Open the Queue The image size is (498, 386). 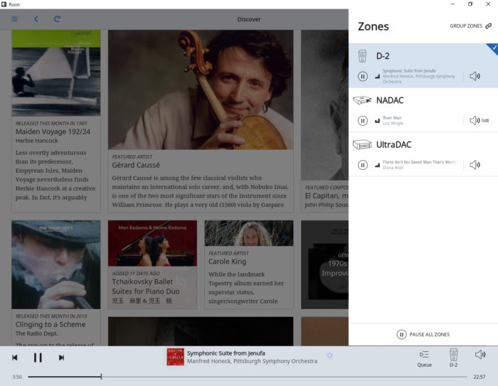pyautogui.click(x=424, y=359)
